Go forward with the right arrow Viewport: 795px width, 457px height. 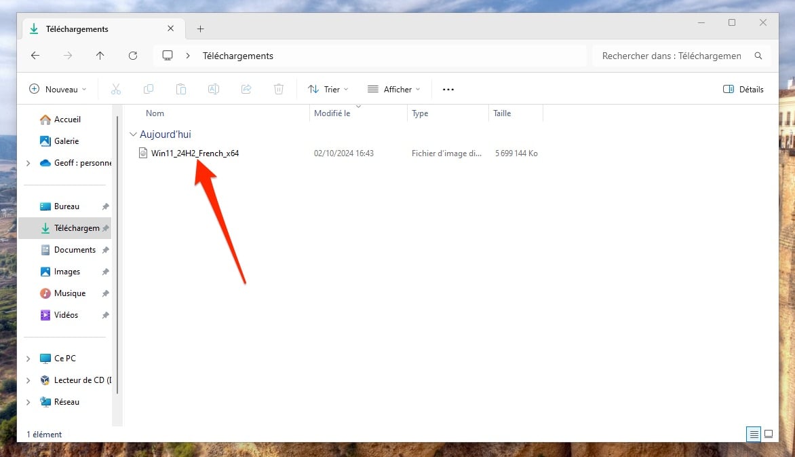coord(67,56)
